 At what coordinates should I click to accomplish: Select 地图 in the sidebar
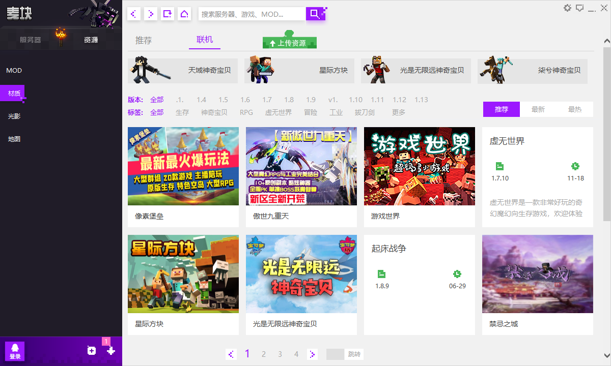(14, 139)
